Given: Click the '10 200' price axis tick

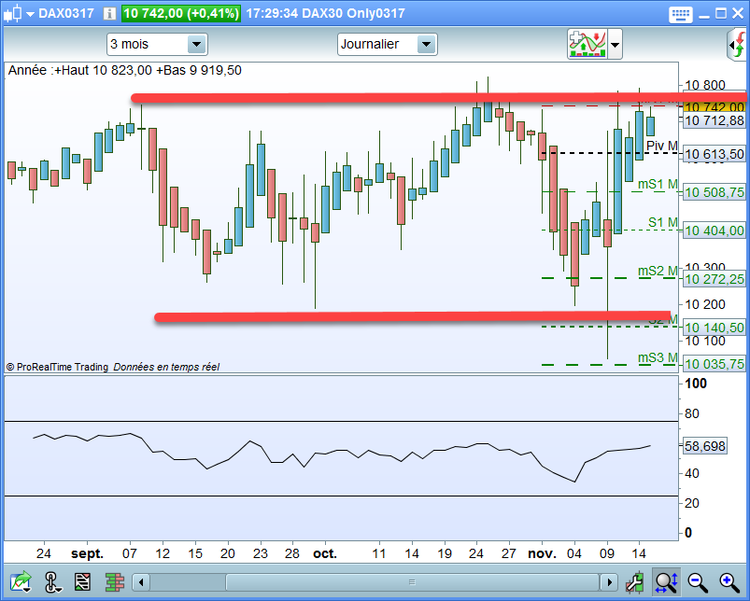Looking at the screenshot, I should 705,304.
